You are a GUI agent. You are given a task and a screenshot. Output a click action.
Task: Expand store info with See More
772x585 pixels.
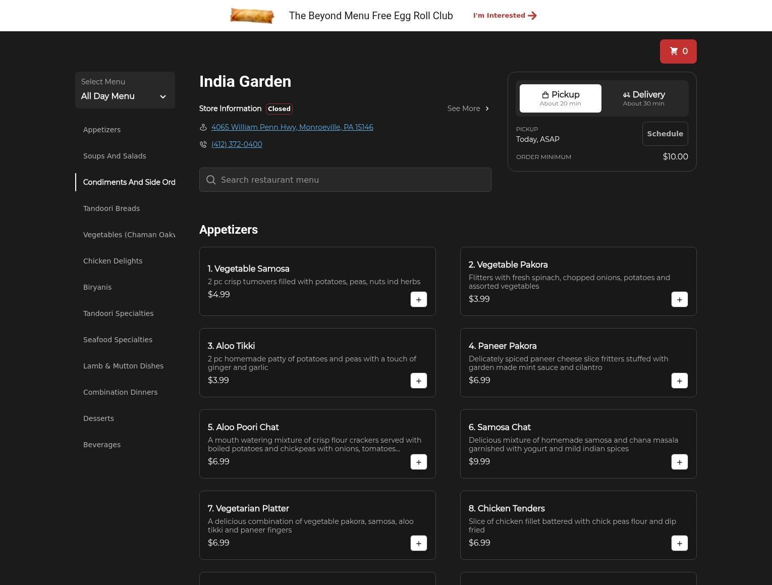[x=468, y=109]
